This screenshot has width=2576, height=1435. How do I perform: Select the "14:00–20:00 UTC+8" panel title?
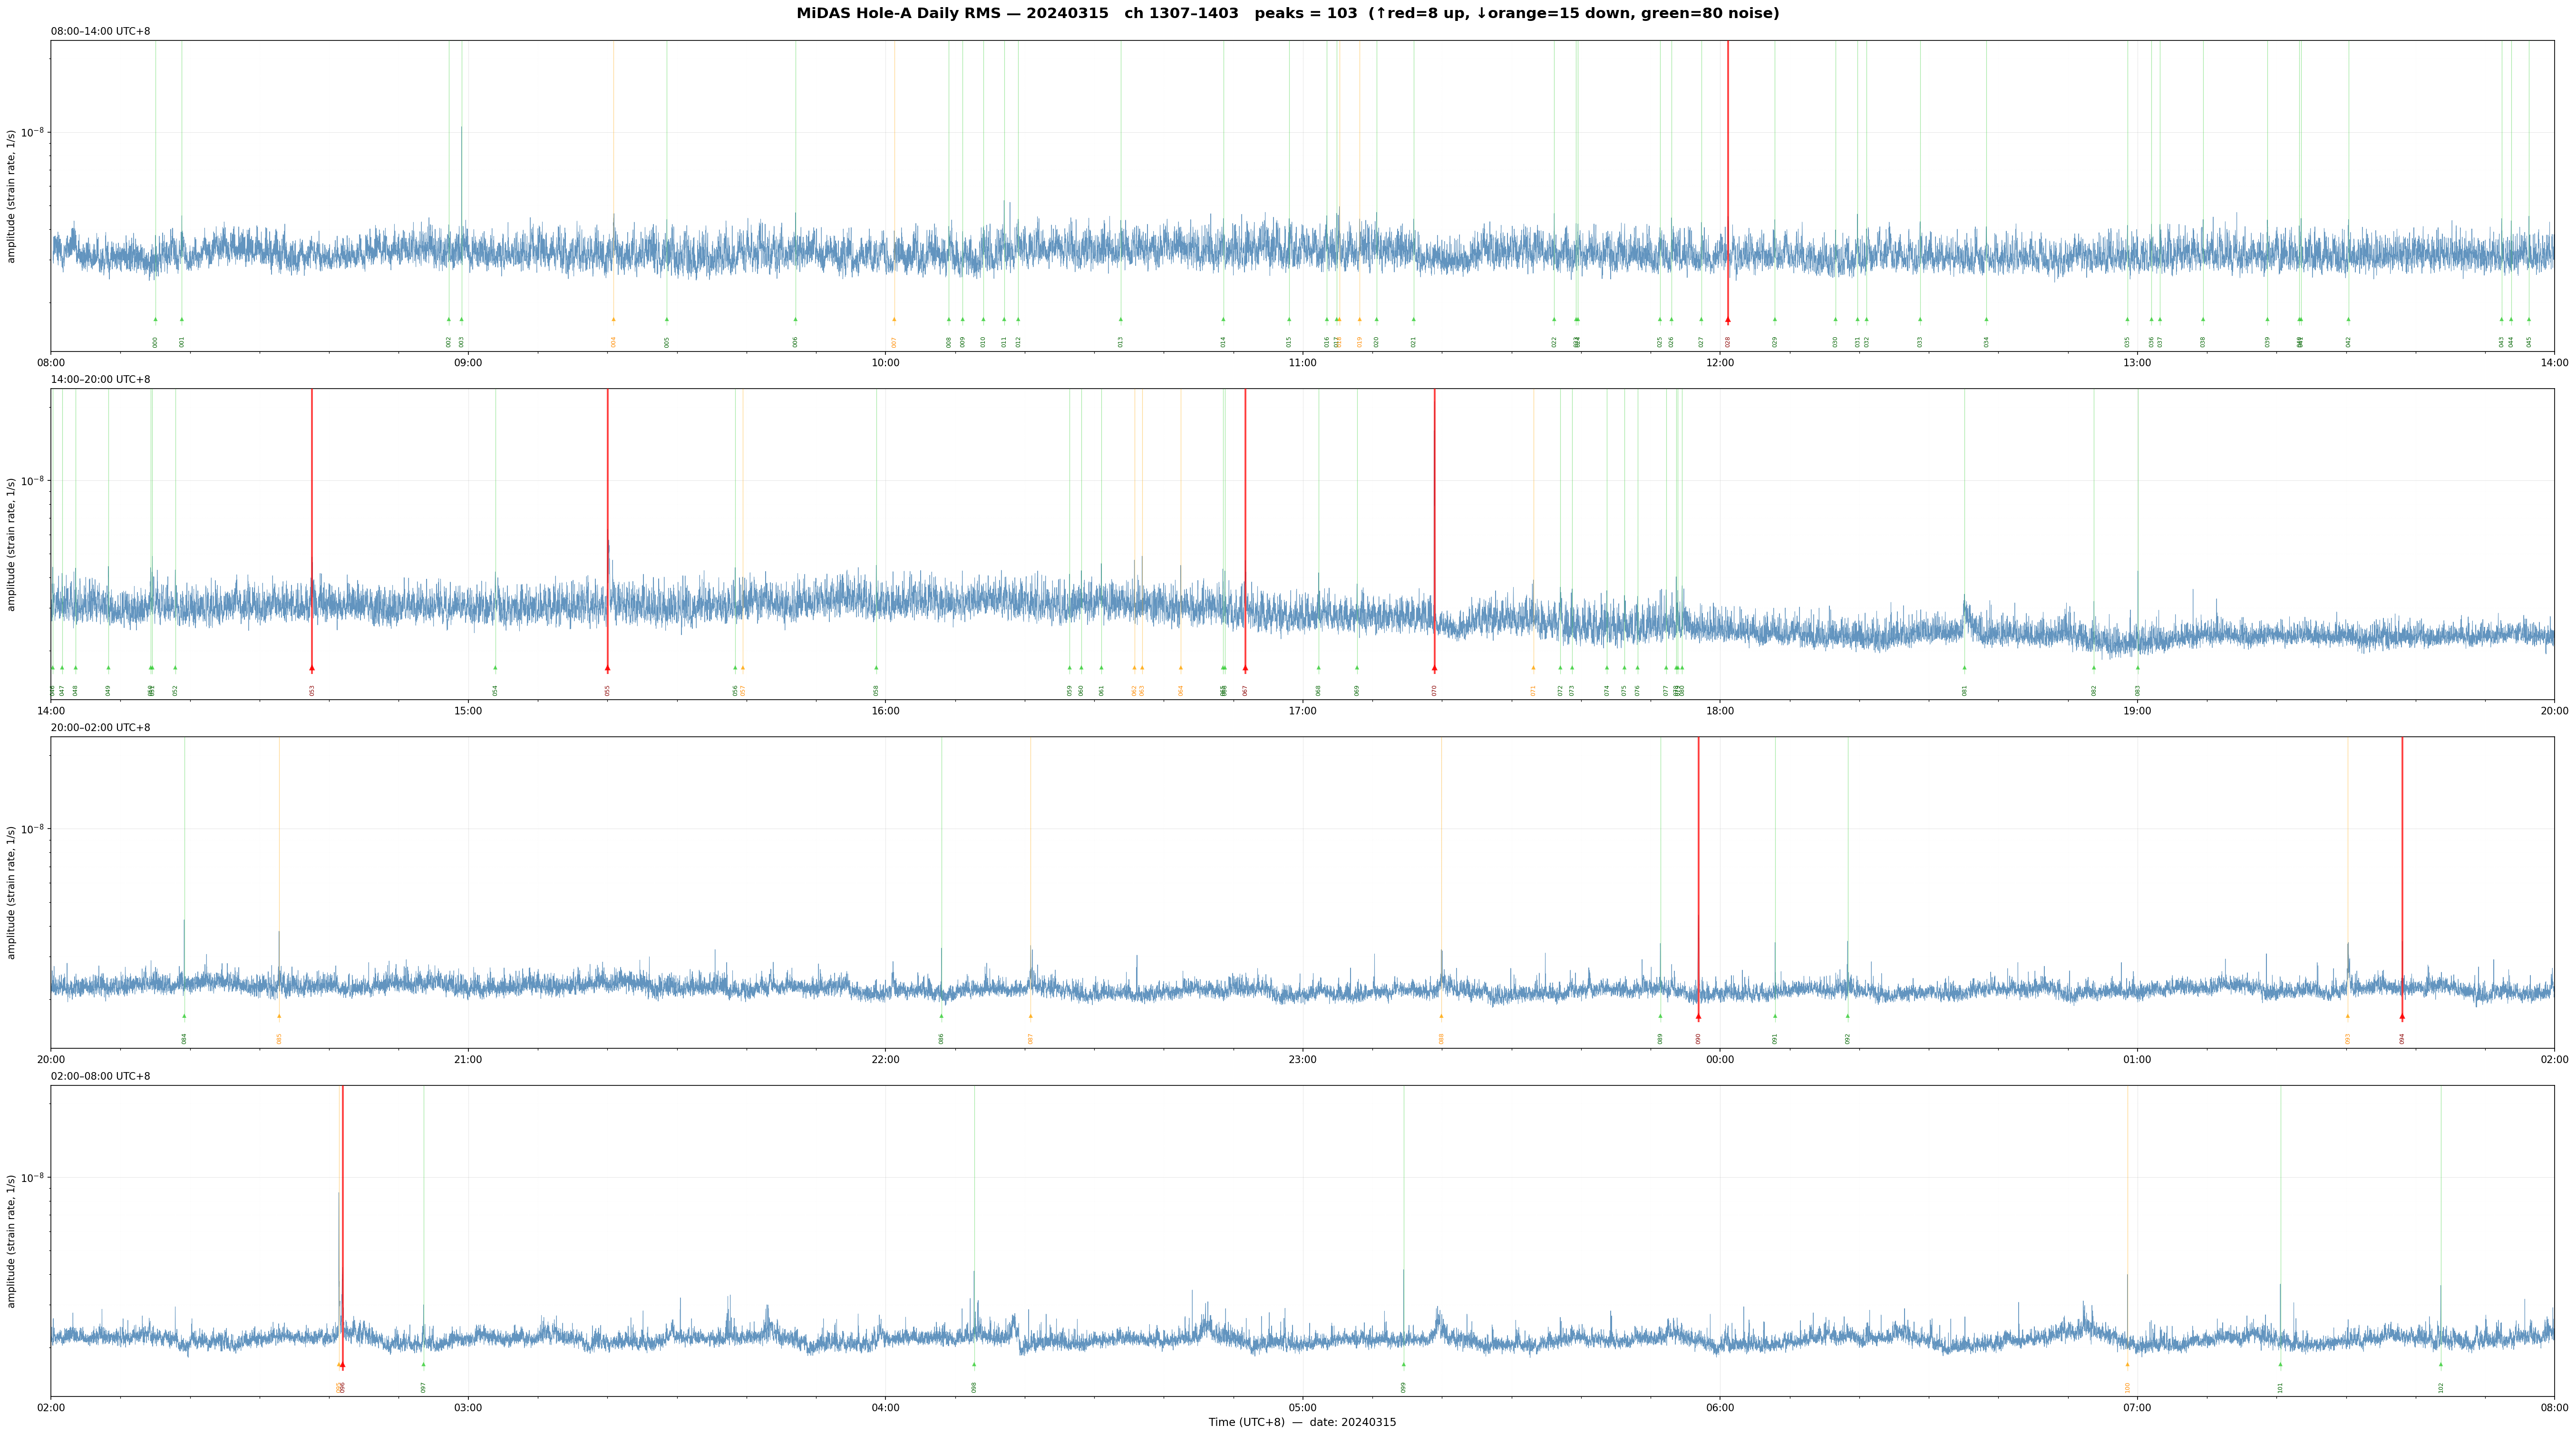click(x=101, y=380)
